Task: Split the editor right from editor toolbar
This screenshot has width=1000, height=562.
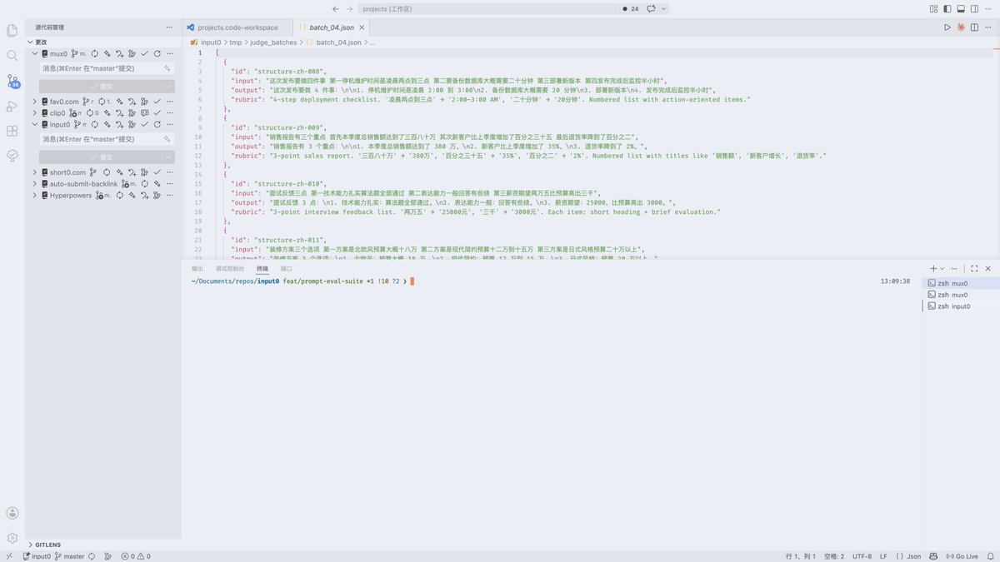Action: (x=974, y=27)
